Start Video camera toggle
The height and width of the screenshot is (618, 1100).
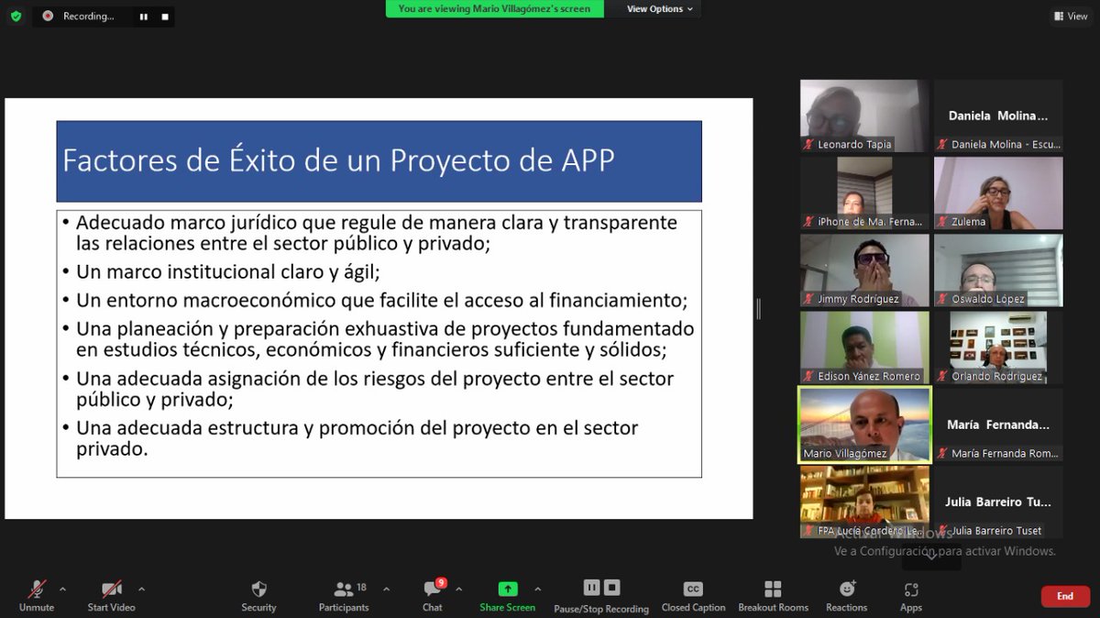[112, 595]
